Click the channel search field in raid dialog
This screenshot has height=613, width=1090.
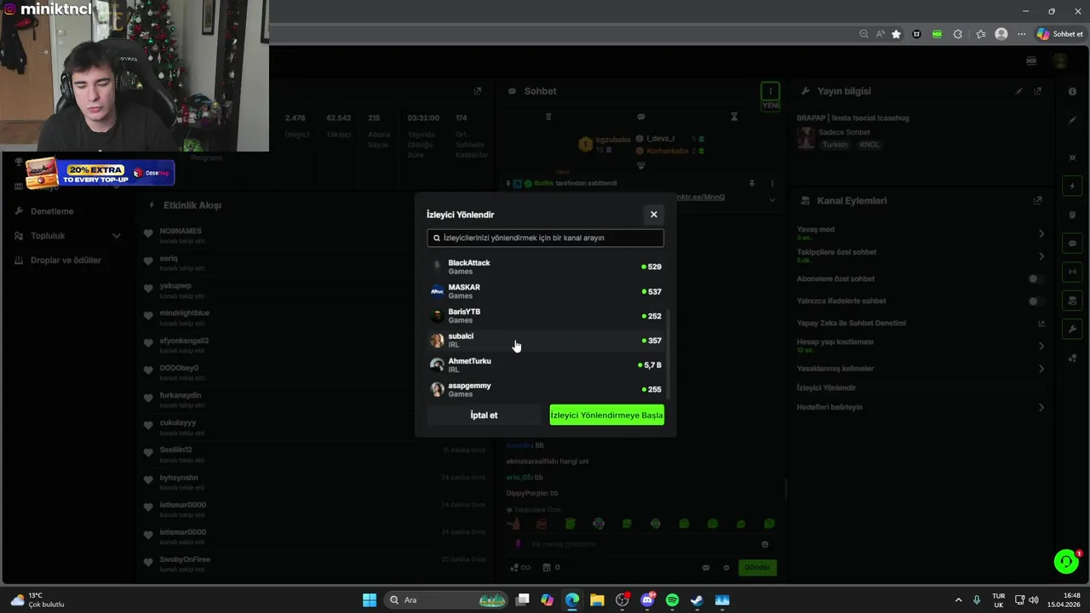click(x=545, y=238)
